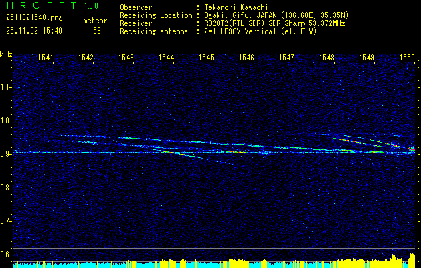Click the 1543 time marker
Viewport: 421px width, 268px height.
[x=127, y=57]
